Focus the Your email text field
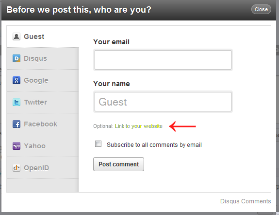The height and width of the screenshot is (215, 279). (163, 60)
